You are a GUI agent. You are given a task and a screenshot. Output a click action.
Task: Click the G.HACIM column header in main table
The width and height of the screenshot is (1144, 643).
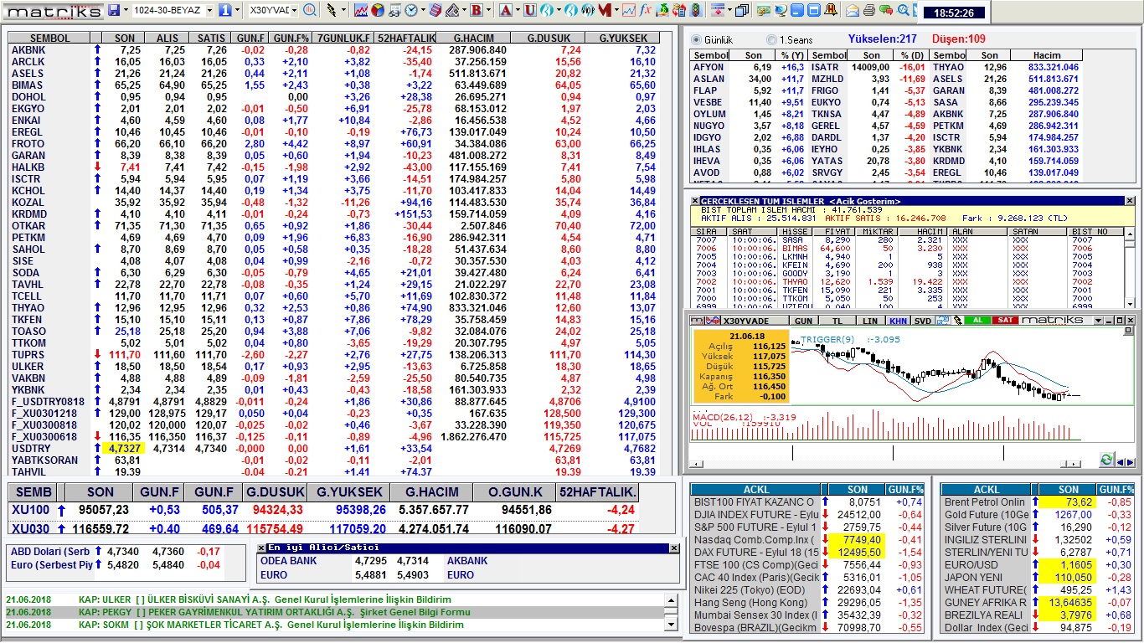474,39
